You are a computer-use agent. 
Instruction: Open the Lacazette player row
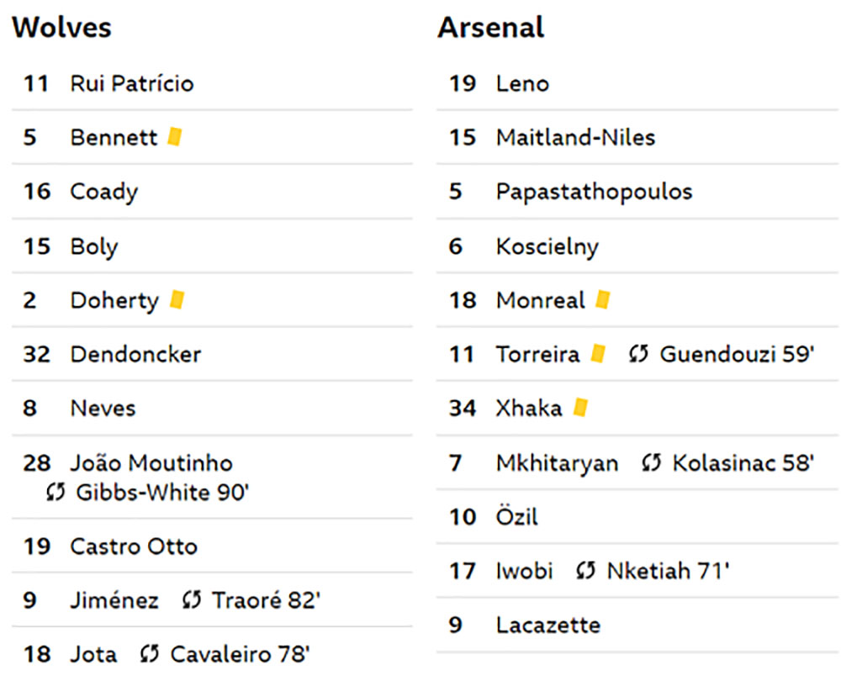coord(637,626)
